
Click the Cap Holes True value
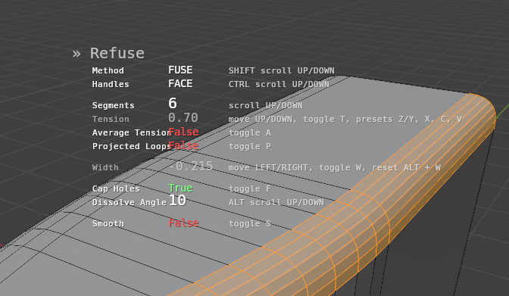(x=180, y=188)
